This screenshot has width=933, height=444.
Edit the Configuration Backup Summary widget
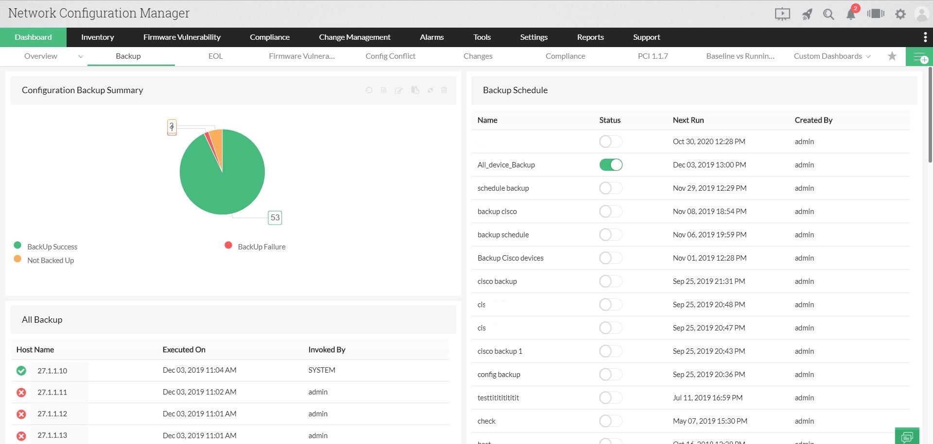click(x=399, y=90)
